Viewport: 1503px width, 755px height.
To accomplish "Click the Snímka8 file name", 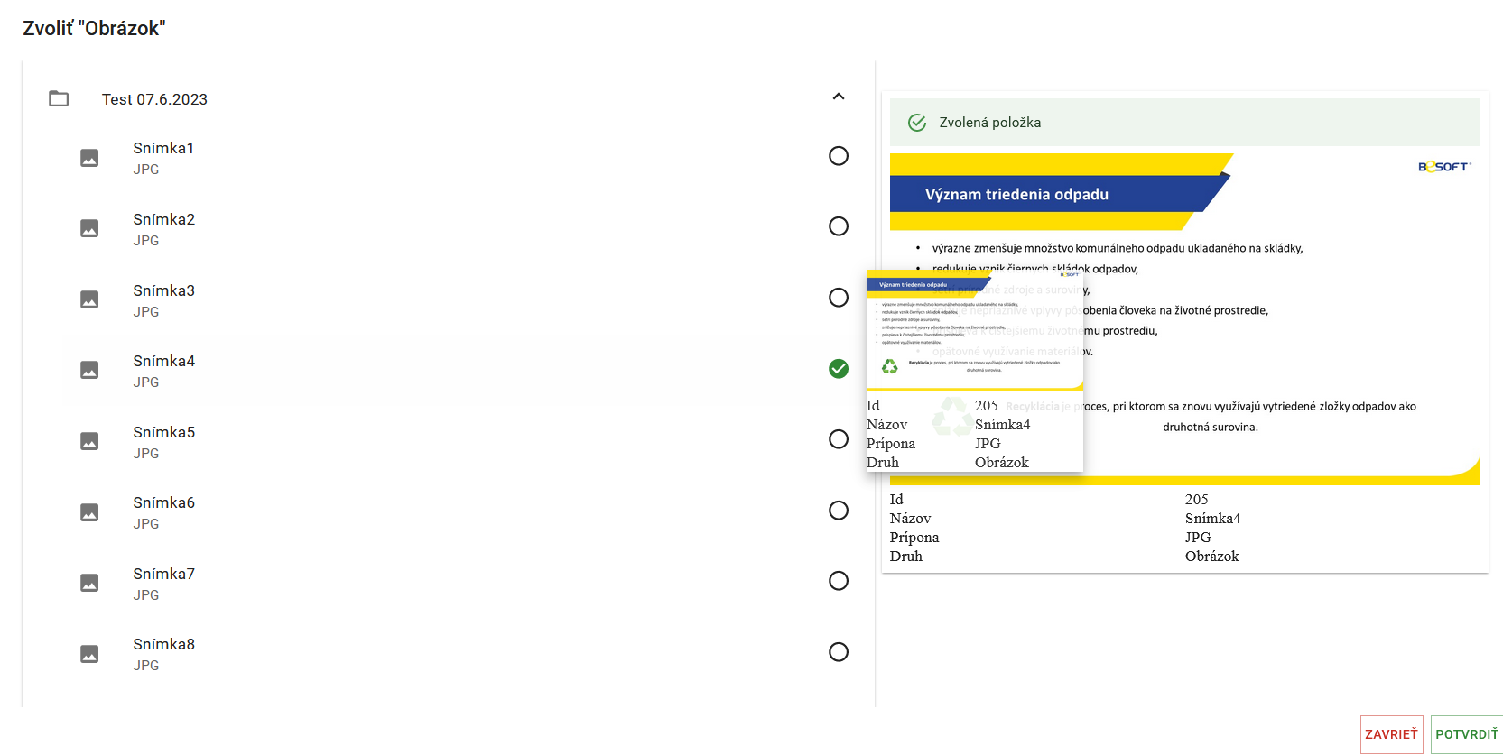I will 163,644.
